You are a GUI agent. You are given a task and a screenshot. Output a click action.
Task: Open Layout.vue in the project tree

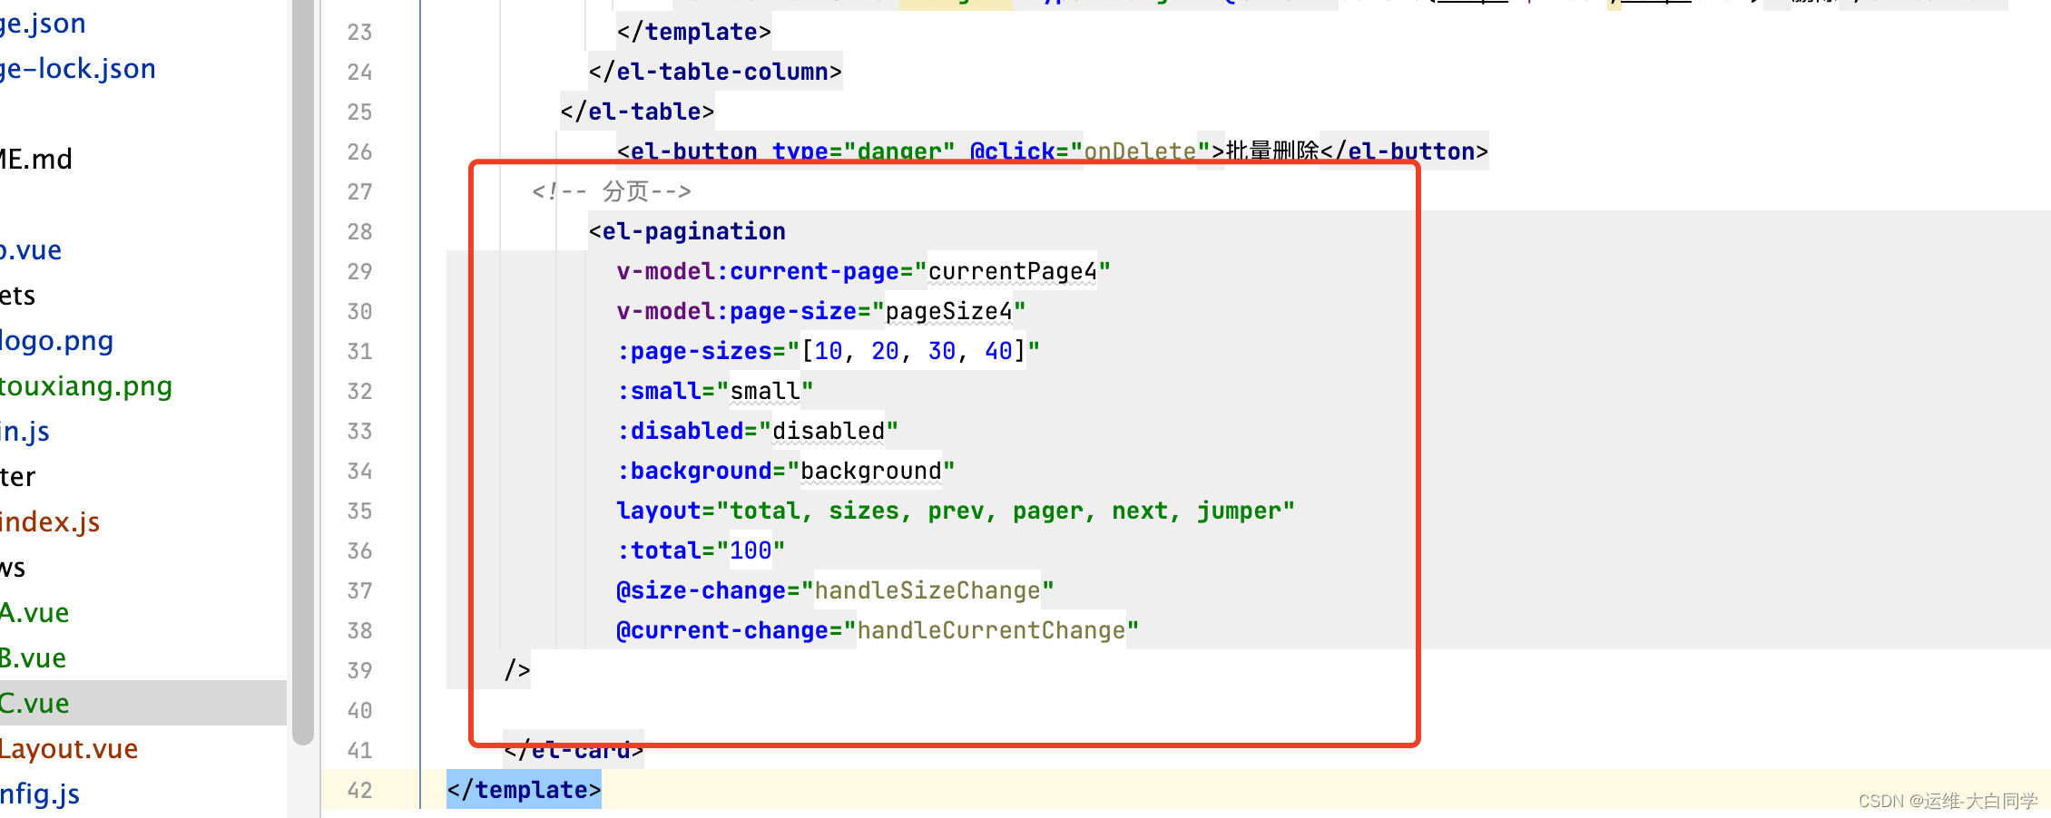[69, 749]
